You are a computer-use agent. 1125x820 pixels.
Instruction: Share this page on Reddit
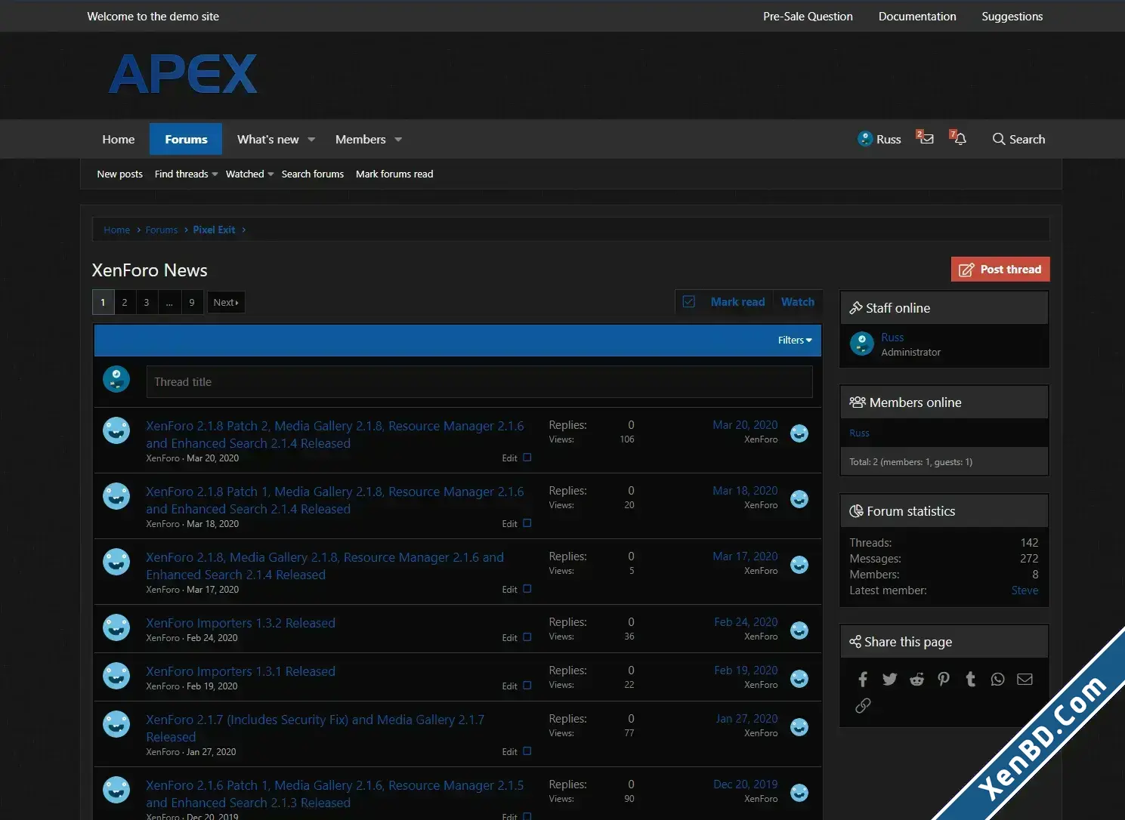(916, 680)
